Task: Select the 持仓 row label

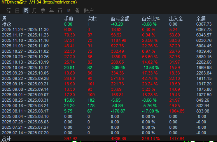Action: 6,24
